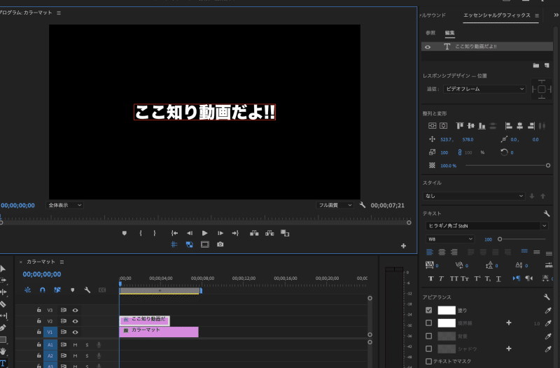The height and width of the screenshot is (368, 560).
Task: Solo audio track A2
Action: coord(87,356)
